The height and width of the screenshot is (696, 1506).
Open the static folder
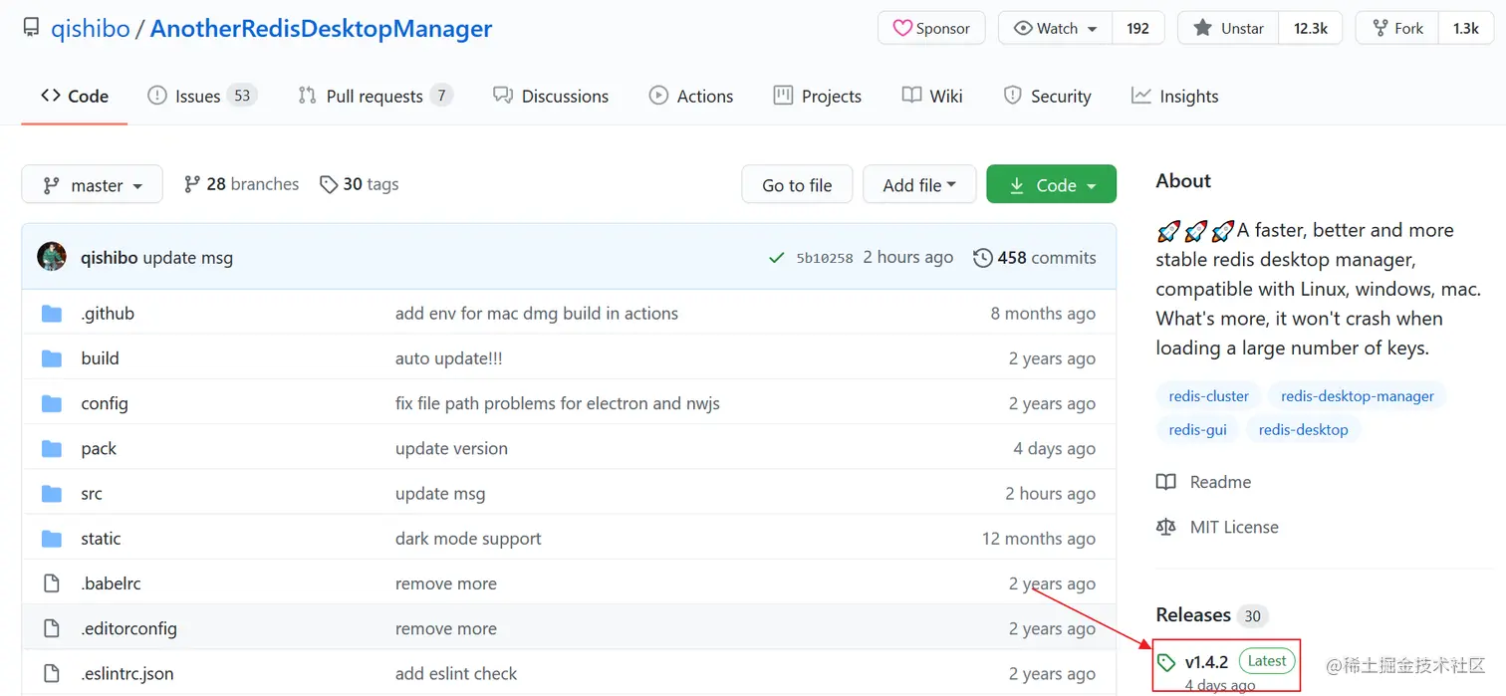[x=101, y=539]
